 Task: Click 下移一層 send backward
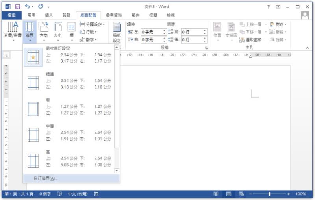250,32
